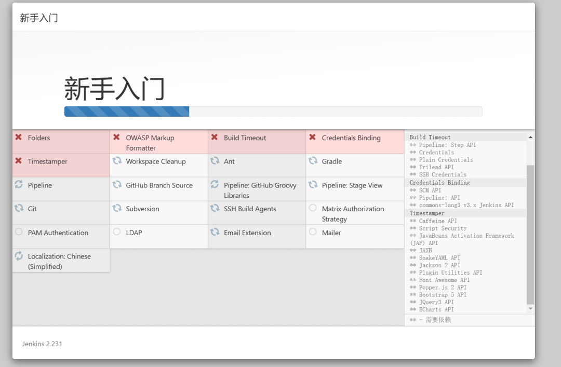The height and width of the screenshot is (367, 561).
Task: Click the Jackson 2 API log entry
Action: click(435, 265)
